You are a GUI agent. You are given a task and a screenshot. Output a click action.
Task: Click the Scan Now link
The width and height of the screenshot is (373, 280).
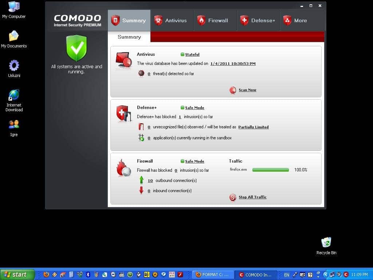point(247,90)
